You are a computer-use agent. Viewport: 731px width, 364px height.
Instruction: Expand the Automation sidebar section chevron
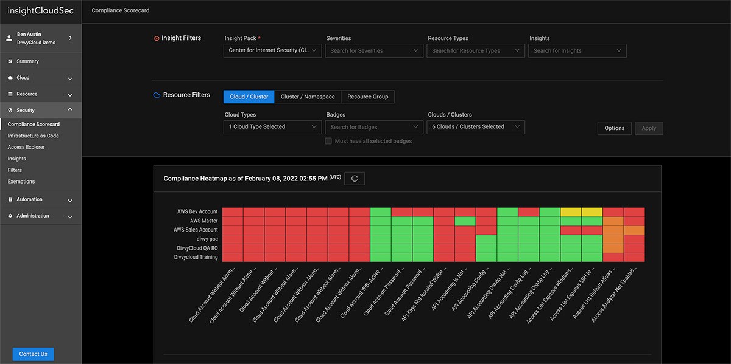click(70, 200)
